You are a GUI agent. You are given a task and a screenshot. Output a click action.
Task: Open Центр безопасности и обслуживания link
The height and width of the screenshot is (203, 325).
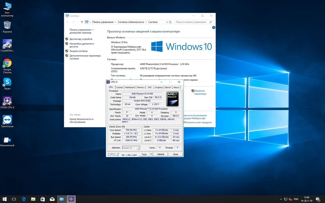82,121
